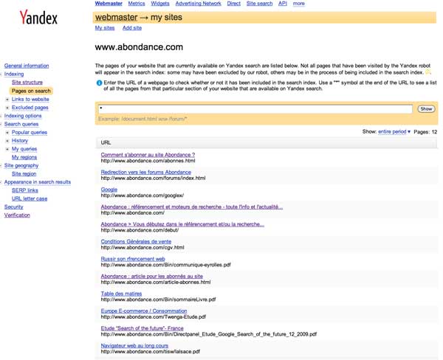Image resolution: width=443 pixels, height=360 pixels.
Task: Open the Security sidebar link
Action: click(x=13, y=207)
